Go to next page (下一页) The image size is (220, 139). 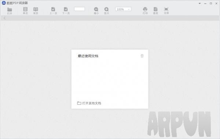(66, 11)
